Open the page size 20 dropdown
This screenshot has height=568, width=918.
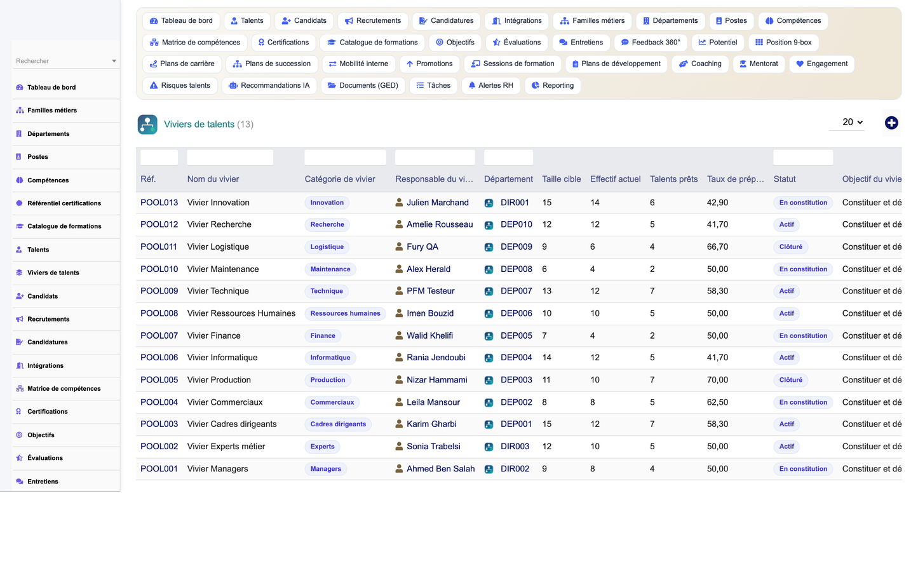pyautogui.click(x=847, y=122)
